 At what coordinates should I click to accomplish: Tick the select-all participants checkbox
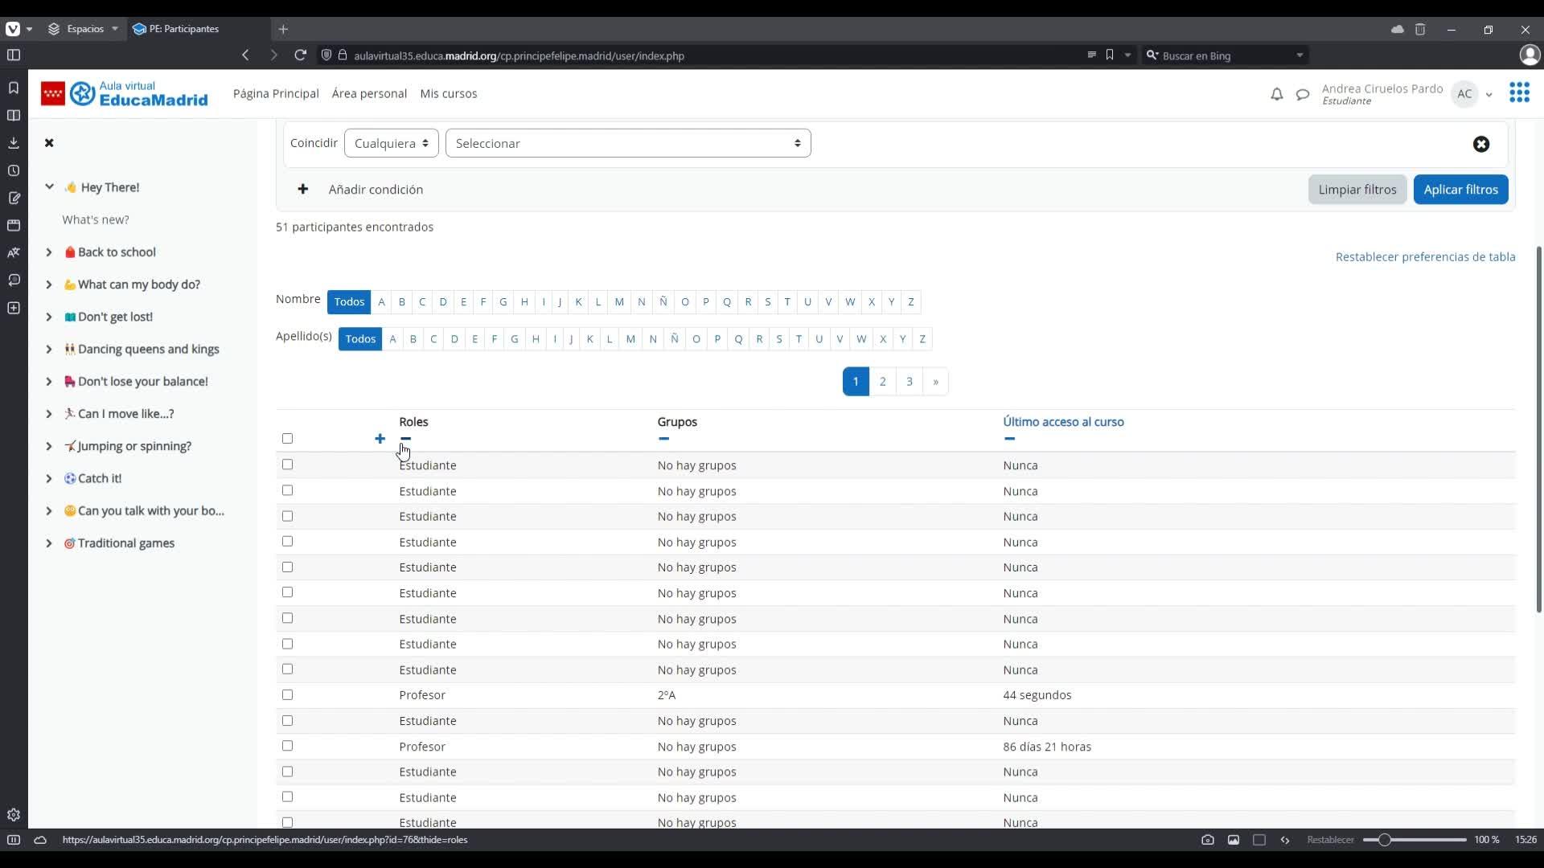click(287, 439)
